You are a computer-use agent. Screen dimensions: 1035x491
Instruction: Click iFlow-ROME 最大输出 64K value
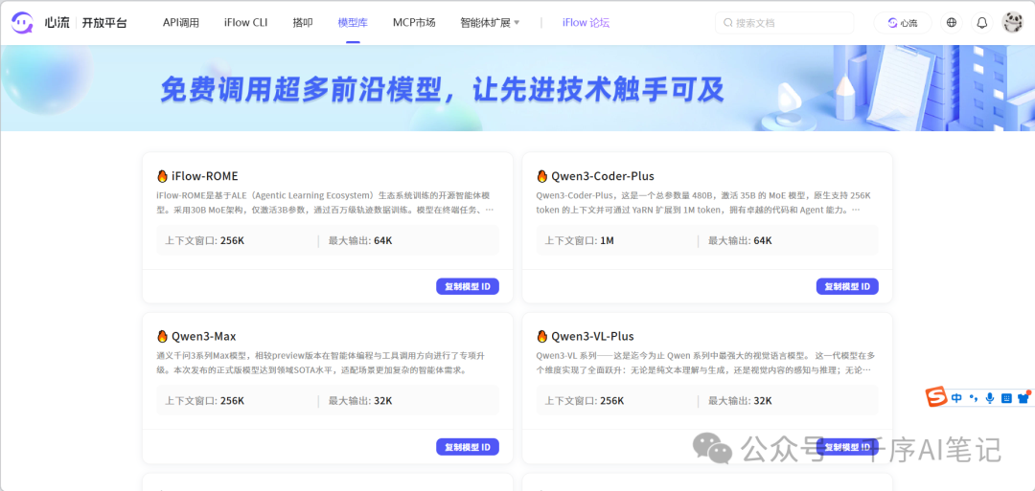[x=382, y=240]
